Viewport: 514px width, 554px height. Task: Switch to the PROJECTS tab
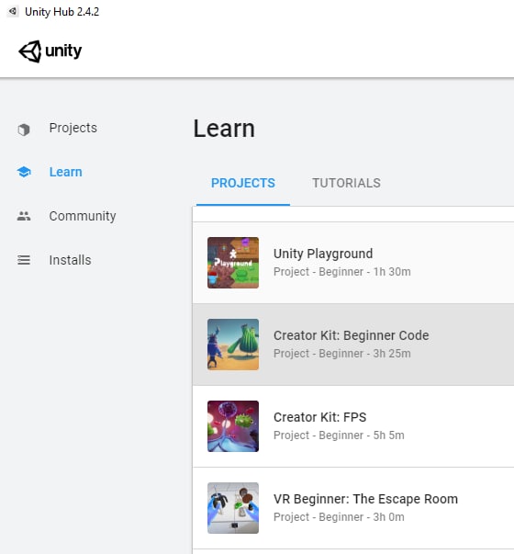pos(243,183)
